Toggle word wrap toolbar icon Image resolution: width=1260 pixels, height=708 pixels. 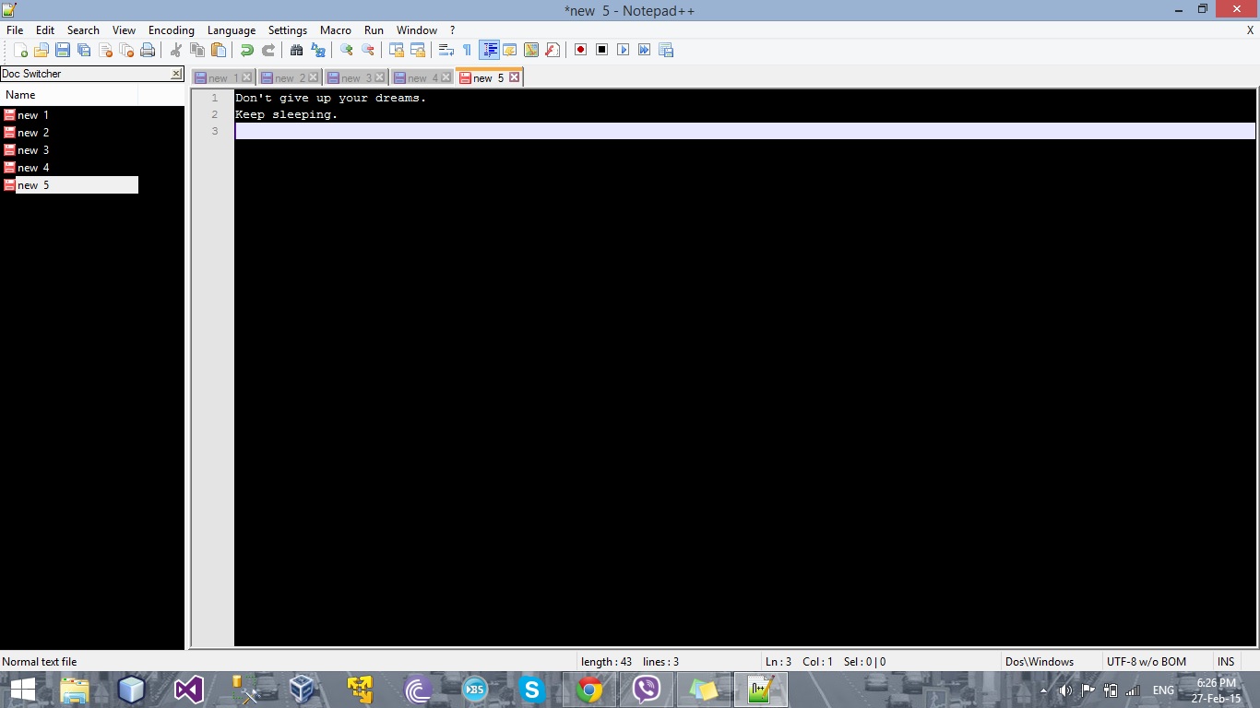click(x=446, y=50)
